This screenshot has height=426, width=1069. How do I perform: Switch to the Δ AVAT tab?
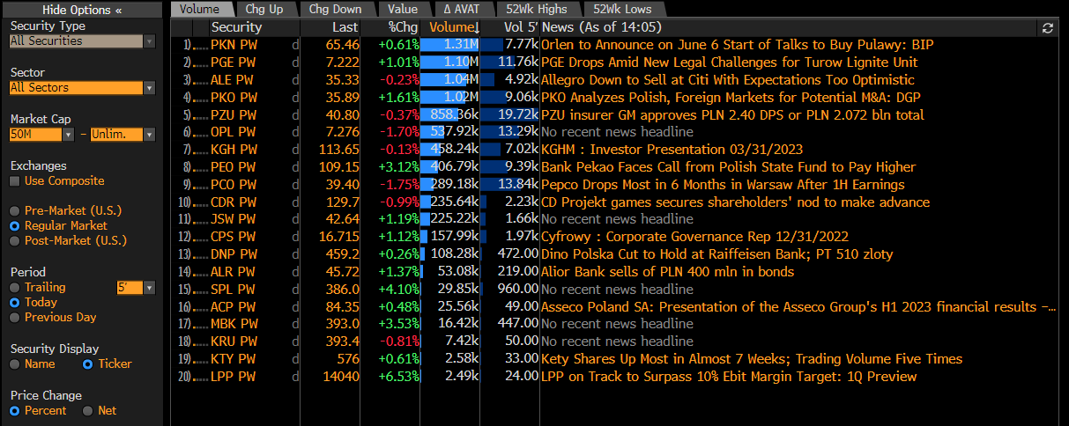462,9
